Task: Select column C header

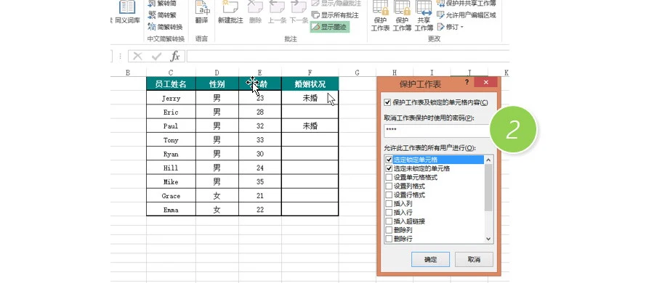Action: 171,73
